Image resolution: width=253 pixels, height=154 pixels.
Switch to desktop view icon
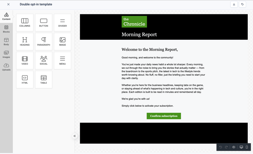(241, 147)
